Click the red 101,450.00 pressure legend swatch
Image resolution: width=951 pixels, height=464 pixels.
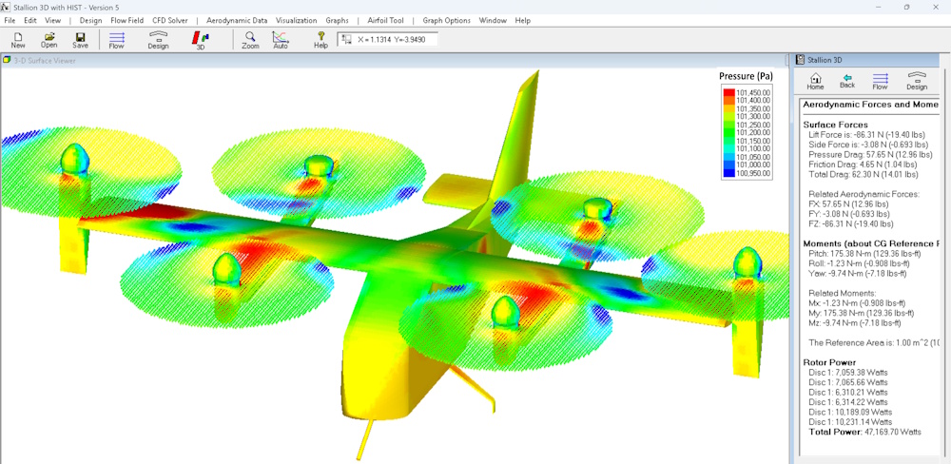tap(729, 92)
